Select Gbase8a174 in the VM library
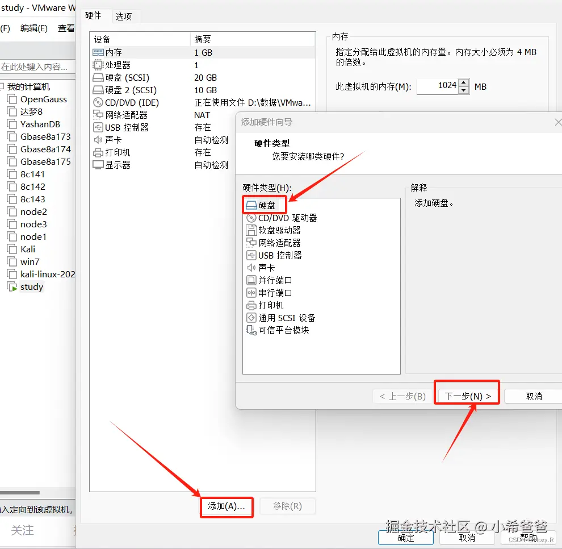The image size is (562, 549). tap(45, 149)
